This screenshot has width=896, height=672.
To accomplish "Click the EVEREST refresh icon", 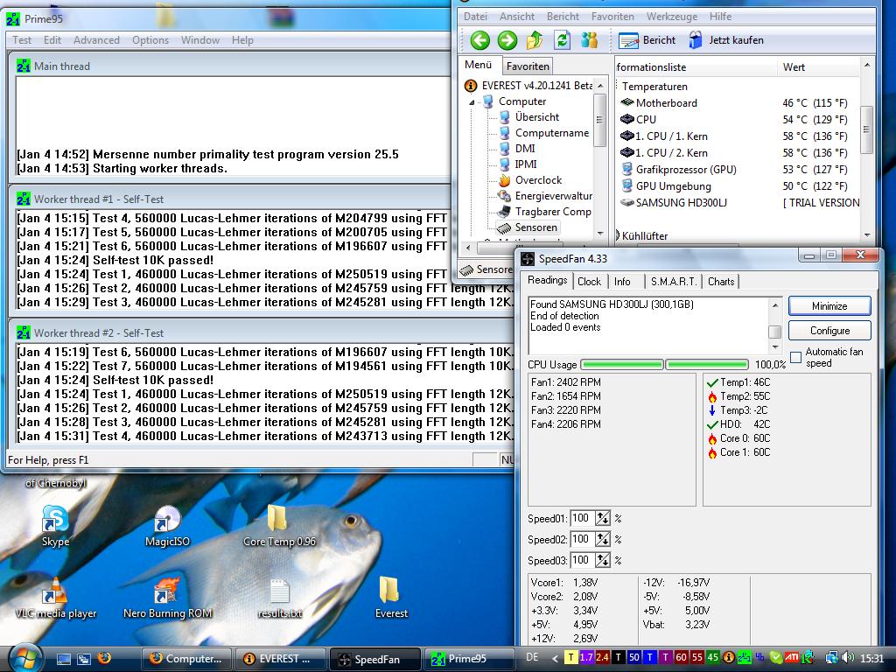I will click(563, 40).
